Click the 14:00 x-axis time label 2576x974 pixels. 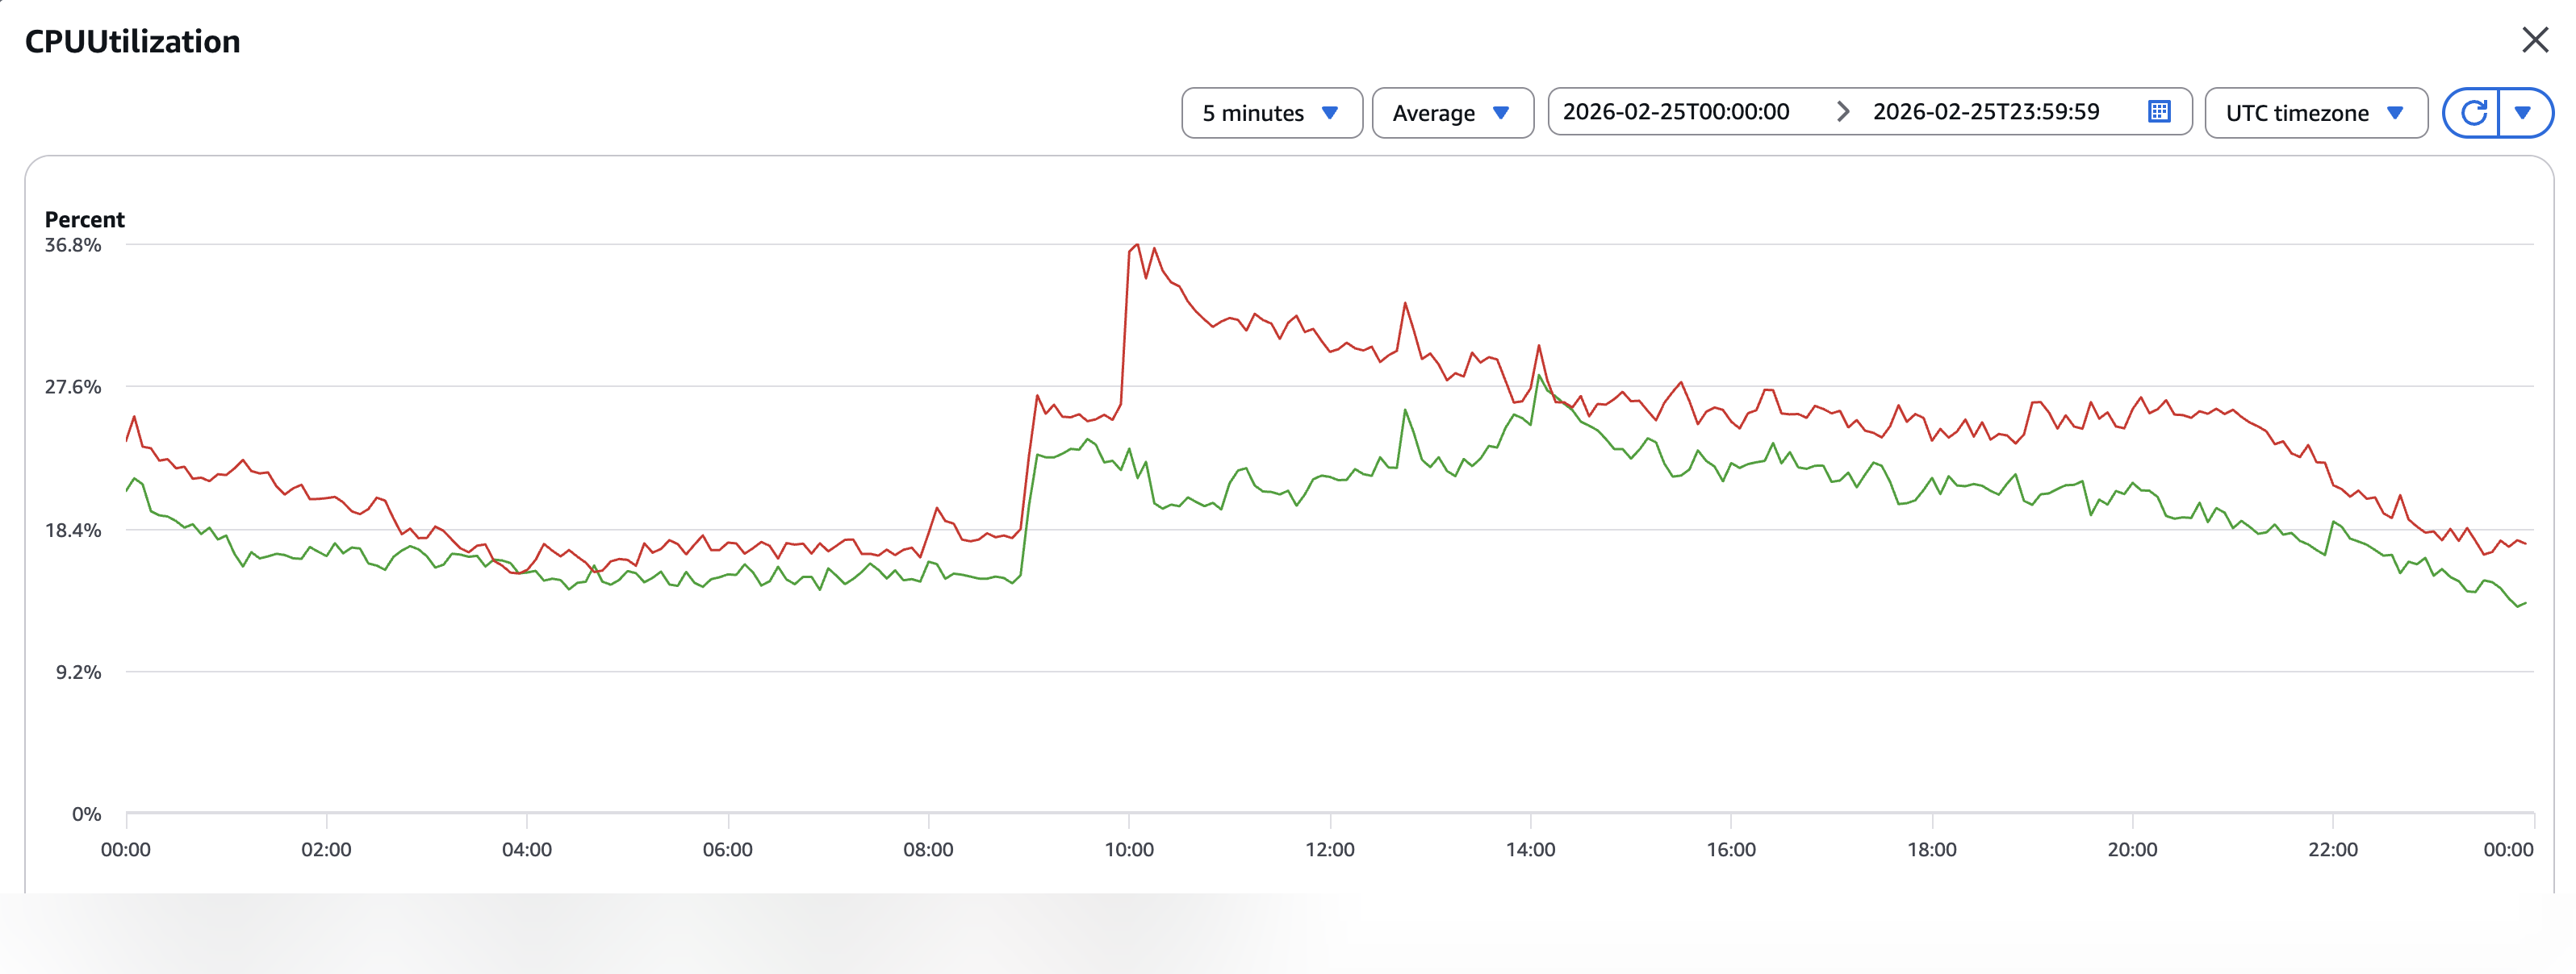[x=1530, y=850]
